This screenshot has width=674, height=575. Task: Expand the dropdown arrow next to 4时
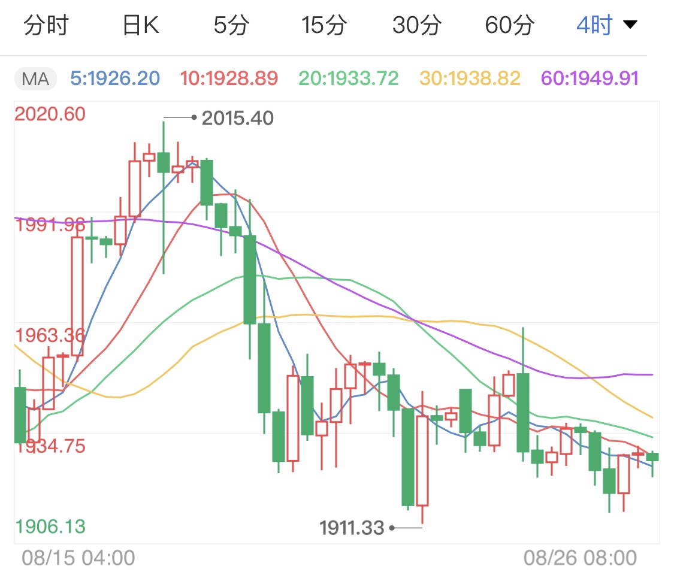630,25
